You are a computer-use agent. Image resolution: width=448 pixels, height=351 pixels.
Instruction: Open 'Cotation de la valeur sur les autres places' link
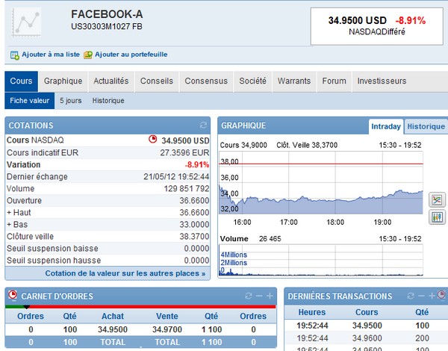pos(125,273)
